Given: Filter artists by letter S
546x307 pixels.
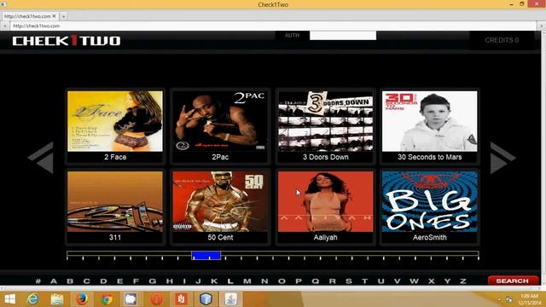Looking at the screenshot, I should 349,281.
